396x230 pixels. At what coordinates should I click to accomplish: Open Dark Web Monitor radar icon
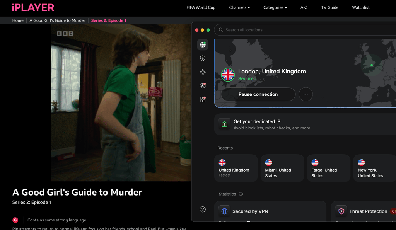[x=203, y=86]
